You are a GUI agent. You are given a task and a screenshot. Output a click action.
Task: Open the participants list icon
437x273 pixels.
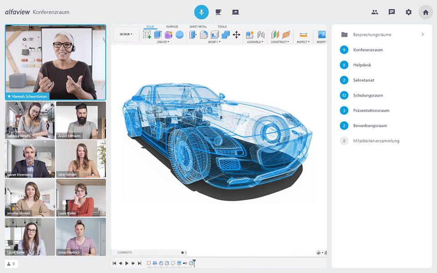(375, 12)
